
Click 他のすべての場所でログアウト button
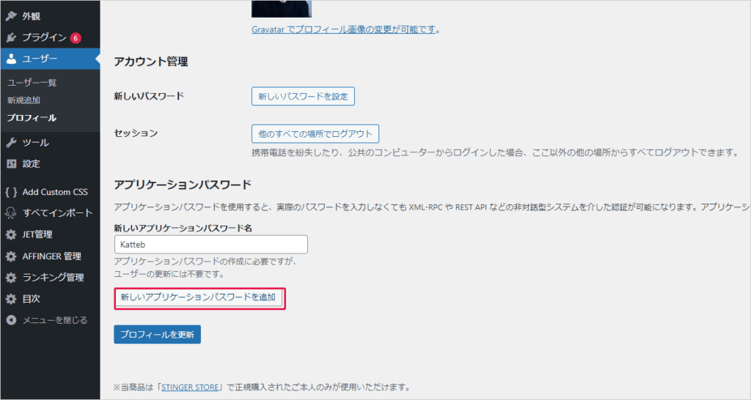coord(315,133)
